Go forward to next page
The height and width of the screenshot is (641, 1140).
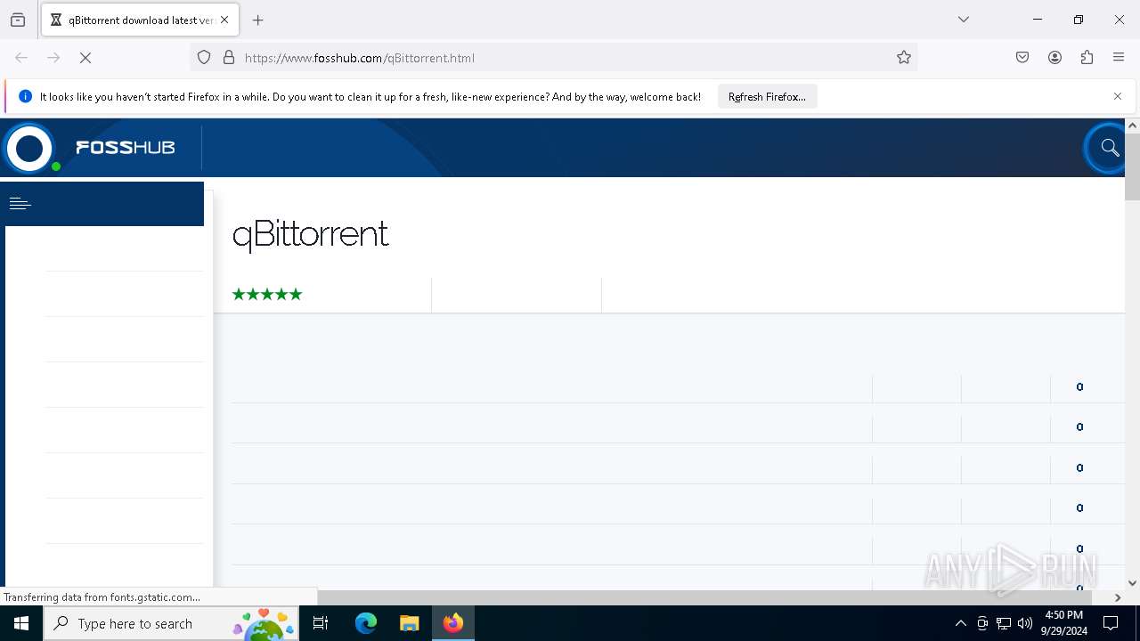tap(53, 58)
